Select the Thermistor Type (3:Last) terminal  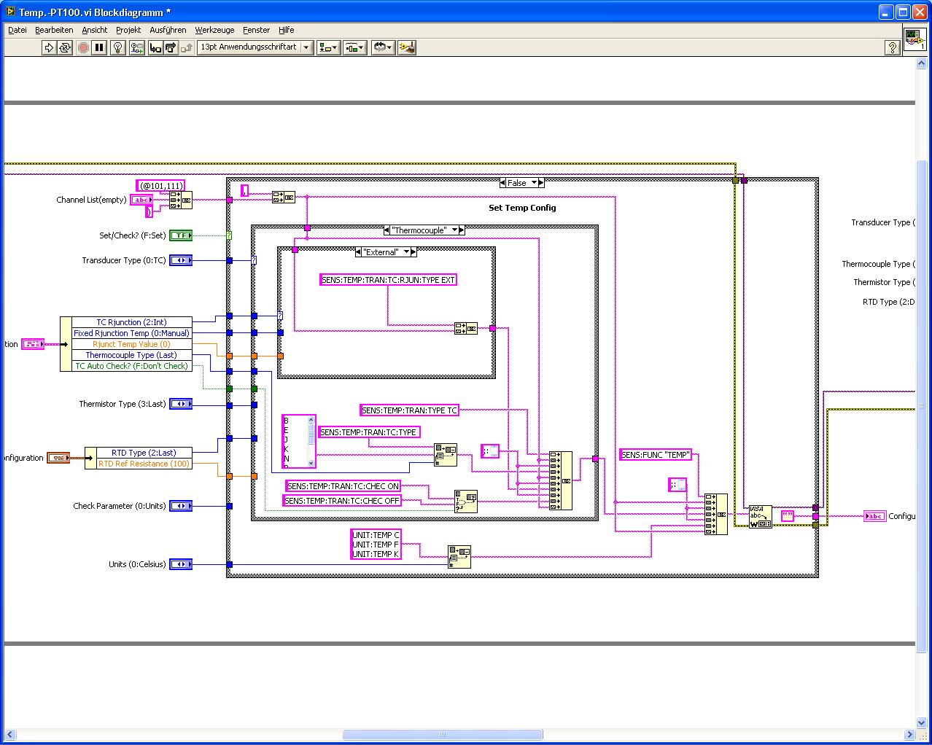coord(181,404)
